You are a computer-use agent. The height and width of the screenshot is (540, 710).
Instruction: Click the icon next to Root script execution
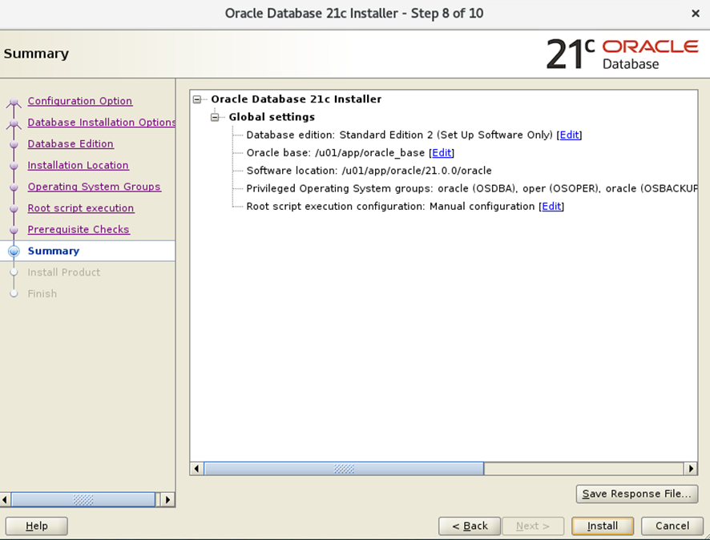pyautogui.click(x=14, y=208)
